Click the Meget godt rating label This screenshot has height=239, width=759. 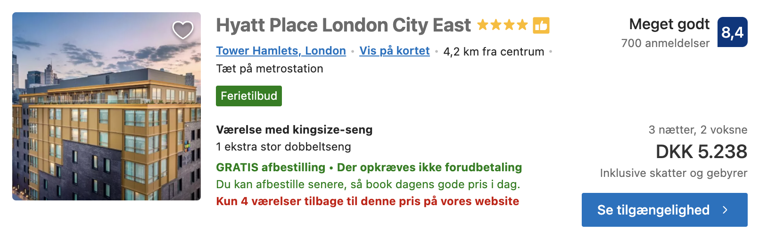pyautogui.click(x=669, y=24)
